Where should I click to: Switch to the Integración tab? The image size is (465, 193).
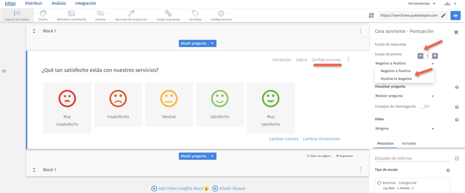(x=86, y=3)
